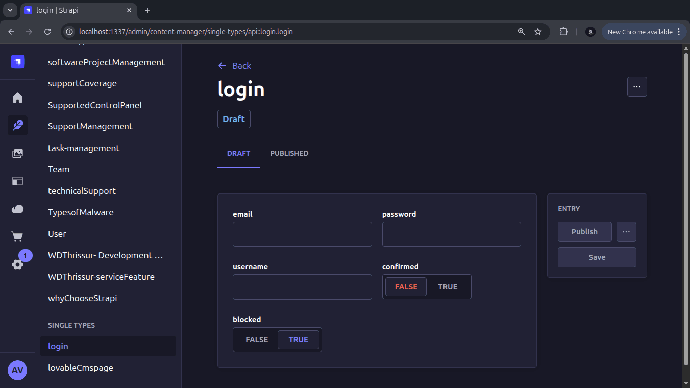
Task: Click the Publish button
Action: [x=584, y=232]
